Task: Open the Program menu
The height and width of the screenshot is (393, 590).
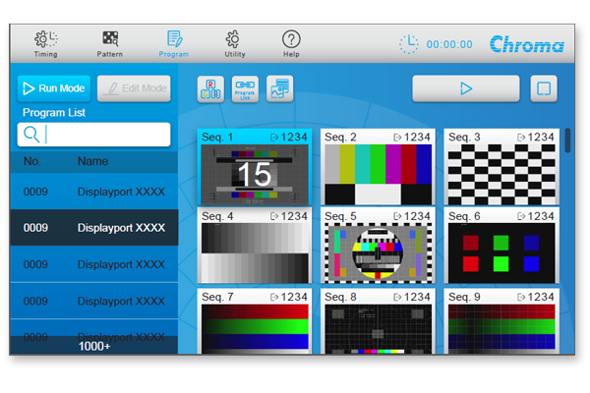Action: [x=174, y=44]
